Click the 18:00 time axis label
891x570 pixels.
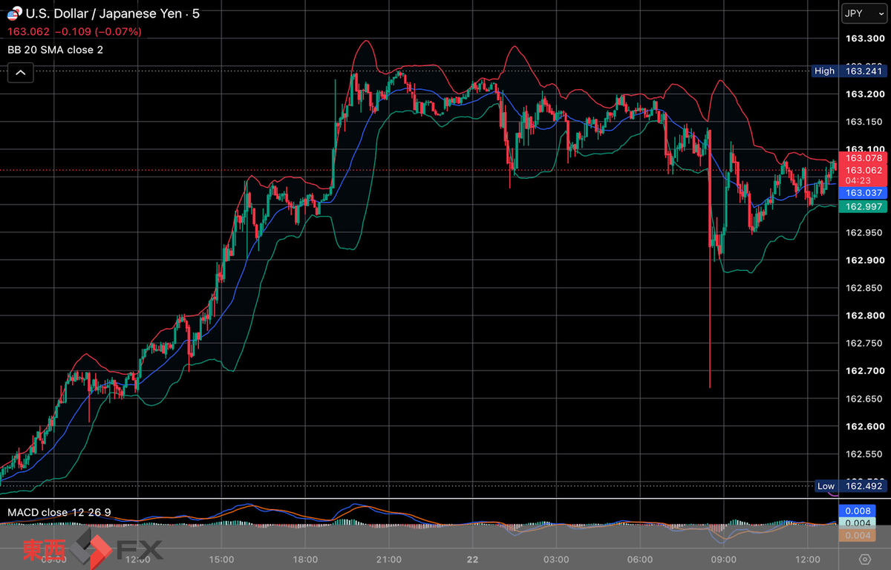(306, 559)
